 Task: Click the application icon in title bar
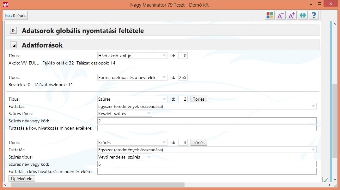coord(6,5)
